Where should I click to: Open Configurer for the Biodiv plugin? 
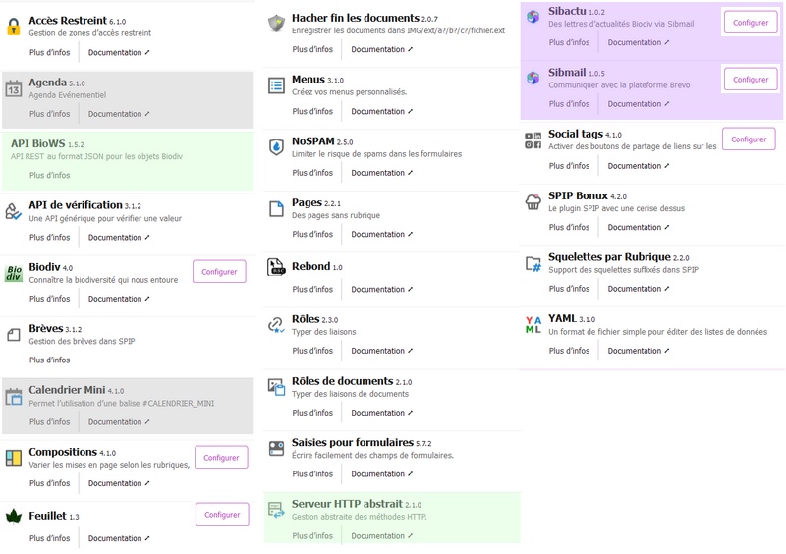pyautogui.click(x=219, y=272)
